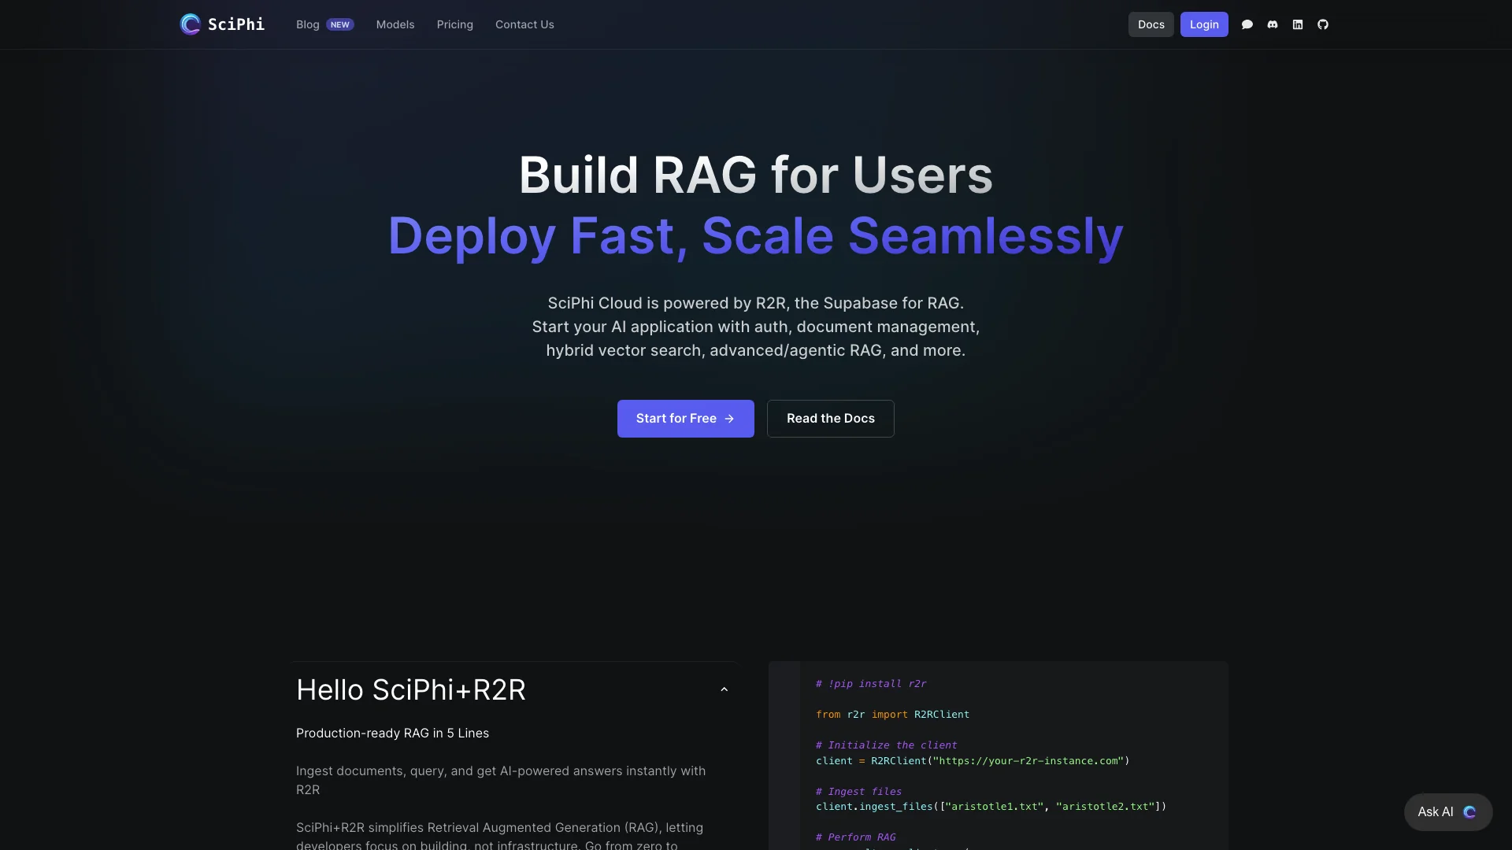Click the '# Ingest files' comment line
Screen dimensions: 1512x850
coord(858,792)
